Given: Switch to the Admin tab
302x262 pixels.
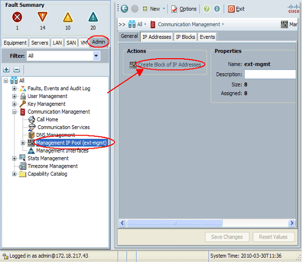Looking at the screenshot, I should pyautogui.click(x=98, y=42).
